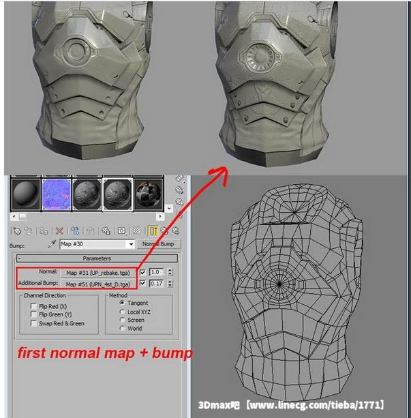Screen dimensions: 411x418
Task: Check Flip Green (Y) option
Action: tap(33, 314)
